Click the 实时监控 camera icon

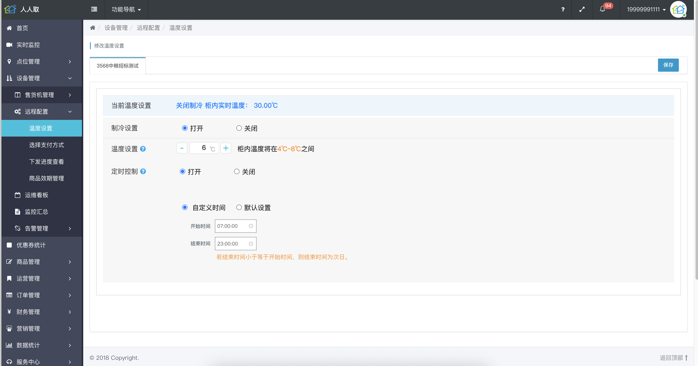(9, 45)
